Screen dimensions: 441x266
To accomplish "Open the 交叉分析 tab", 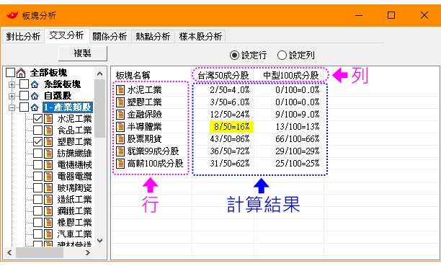I will tap(66, 35).
